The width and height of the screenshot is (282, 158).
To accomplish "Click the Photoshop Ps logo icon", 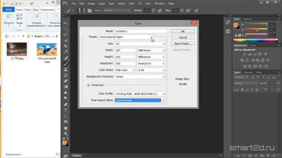I will (66, 3).
